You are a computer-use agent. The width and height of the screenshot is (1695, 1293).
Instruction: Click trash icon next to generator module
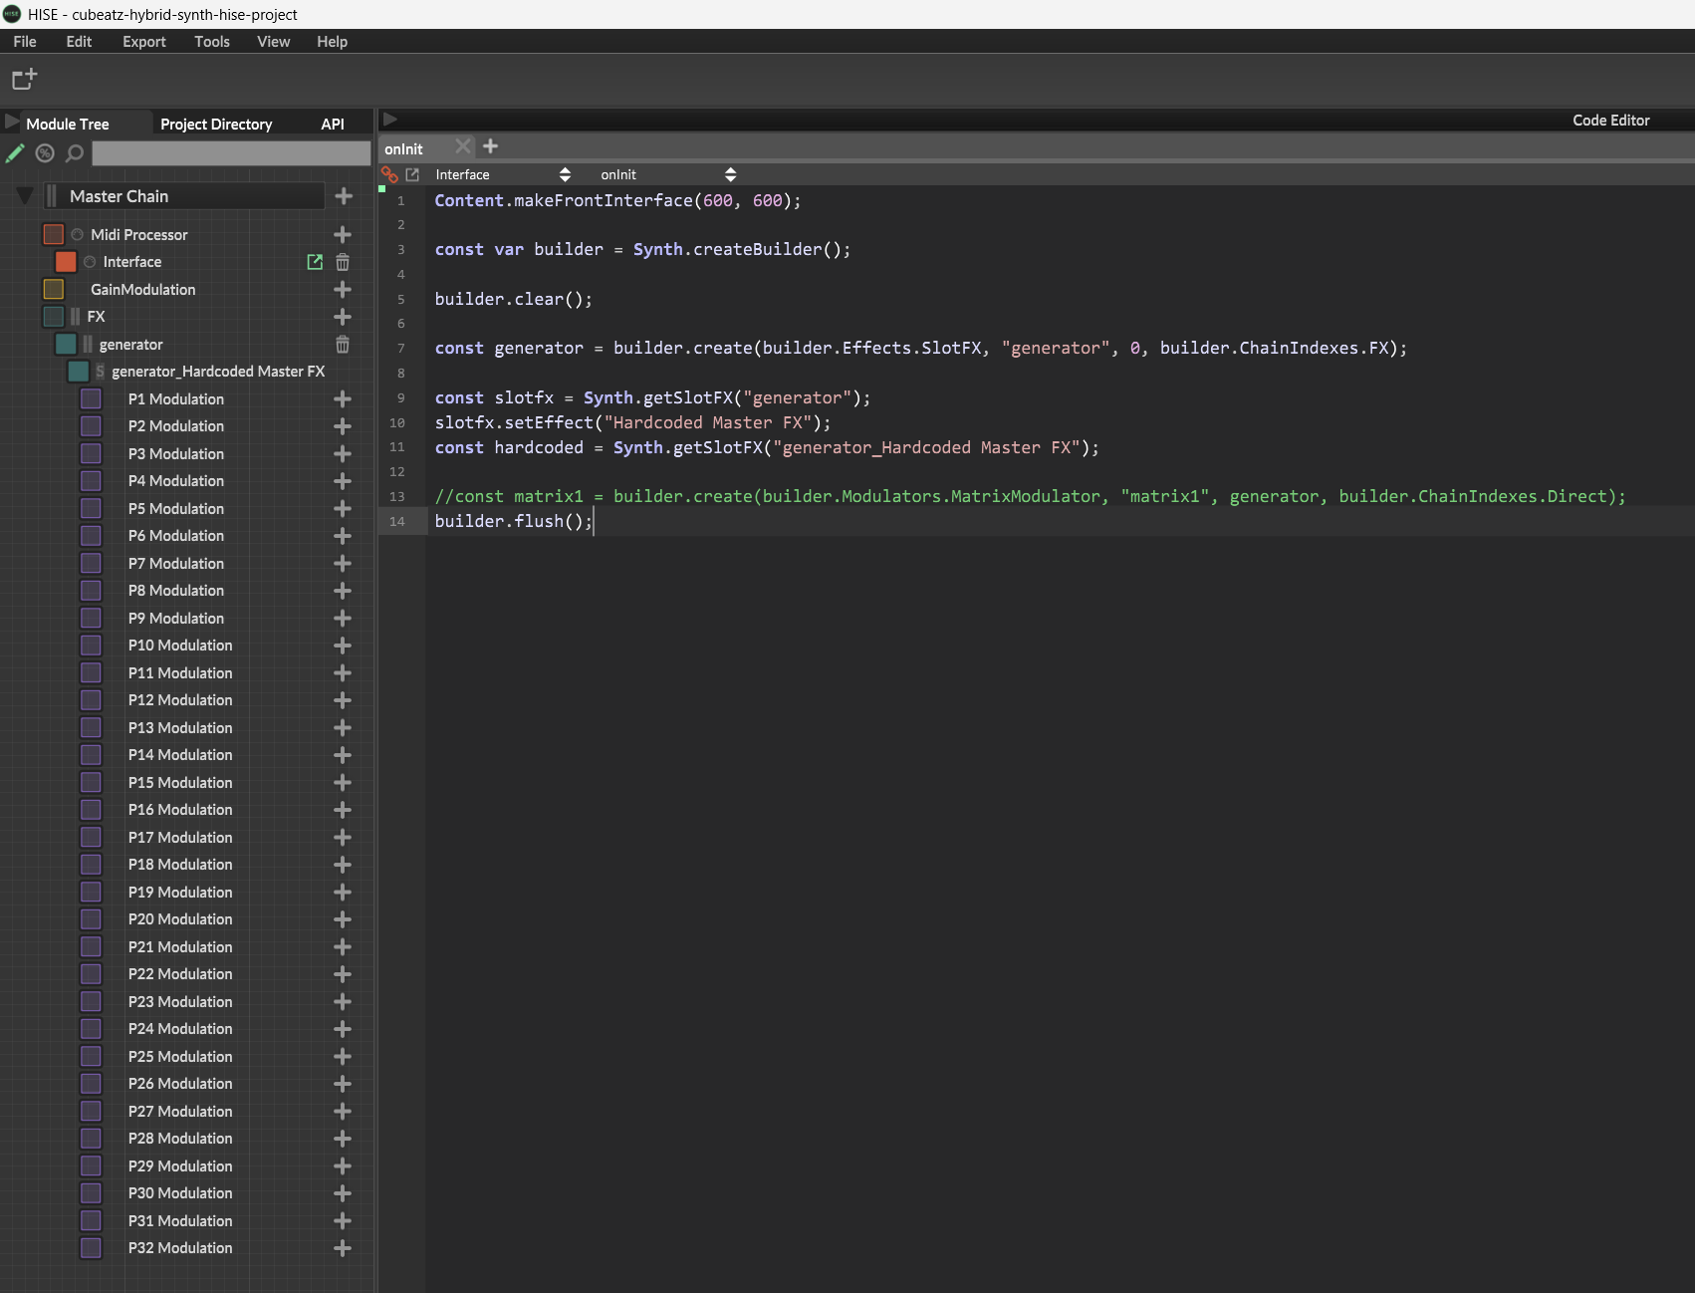343,345
